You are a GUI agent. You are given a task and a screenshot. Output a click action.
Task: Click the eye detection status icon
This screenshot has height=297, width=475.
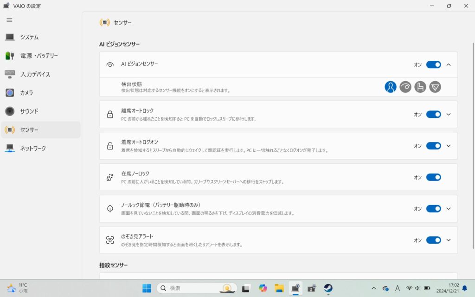405,87
